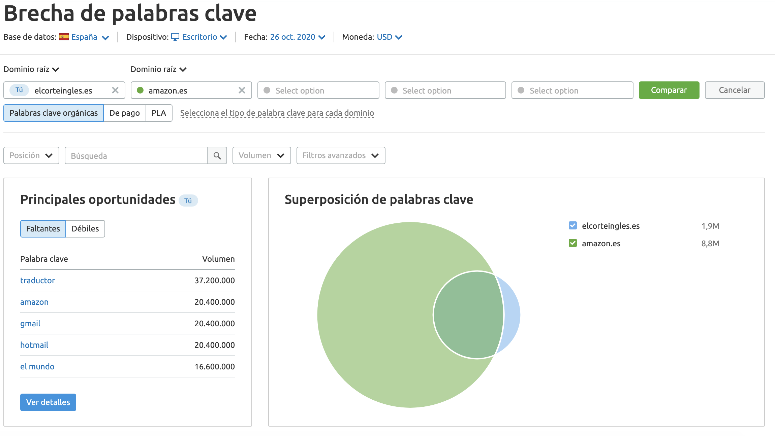Click the Ver detalles button
The image size is (775, 436).
tap(48, 402)
